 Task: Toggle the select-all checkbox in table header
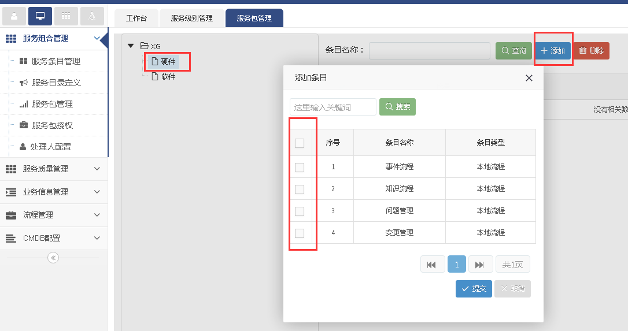300,143
